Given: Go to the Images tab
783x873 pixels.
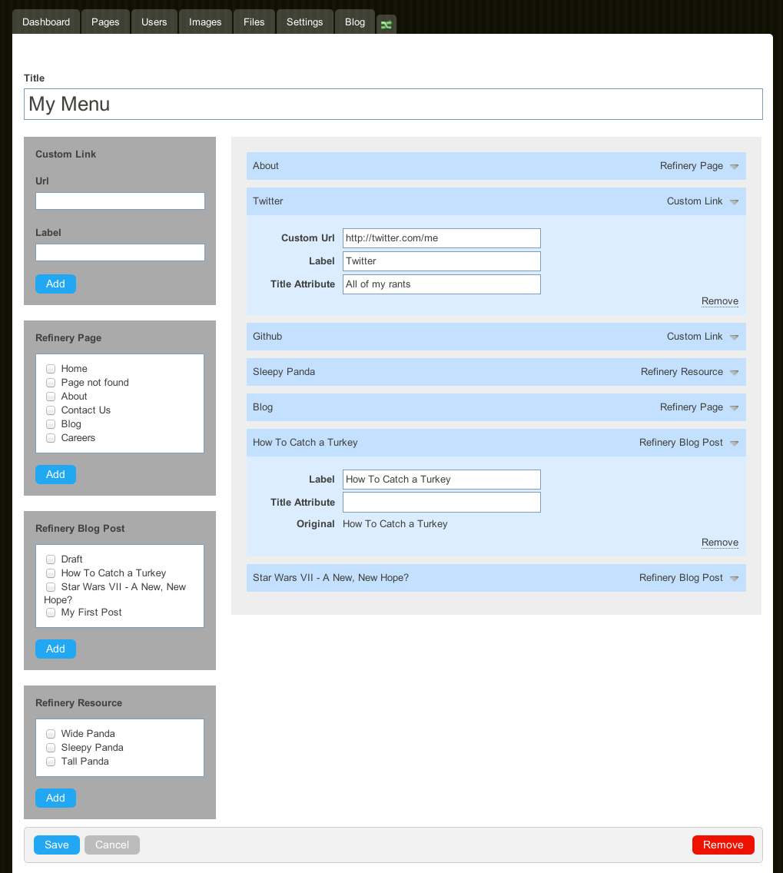Looking at the screenshot, I should [205, 22].
